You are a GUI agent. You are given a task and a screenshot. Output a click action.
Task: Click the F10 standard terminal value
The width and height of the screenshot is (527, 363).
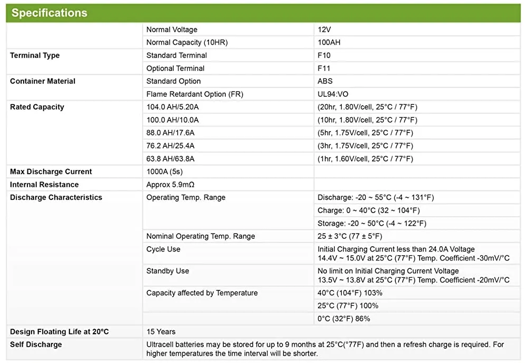pos(324,56)
